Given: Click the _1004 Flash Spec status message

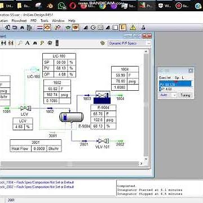Looking at the screenshot, I should [37, 182].
